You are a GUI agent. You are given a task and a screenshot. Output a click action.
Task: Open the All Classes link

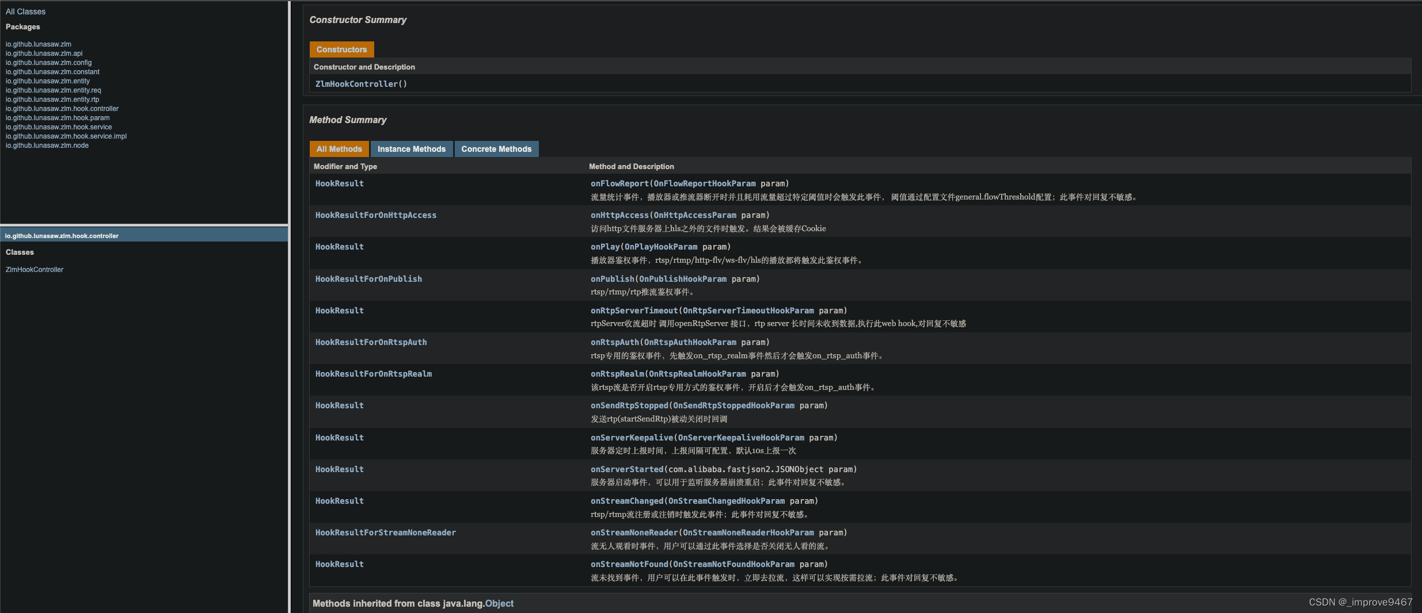(25, 11)
